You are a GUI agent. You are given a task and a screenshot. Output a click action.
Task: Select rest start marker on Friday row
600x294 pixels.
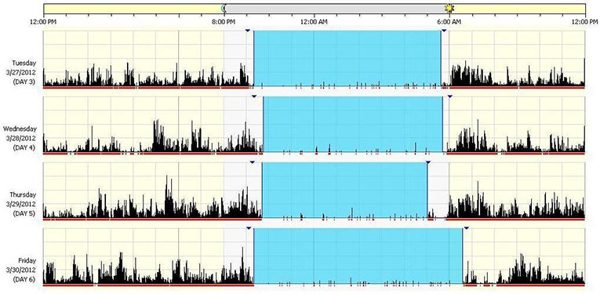click(x=249, y=228)
